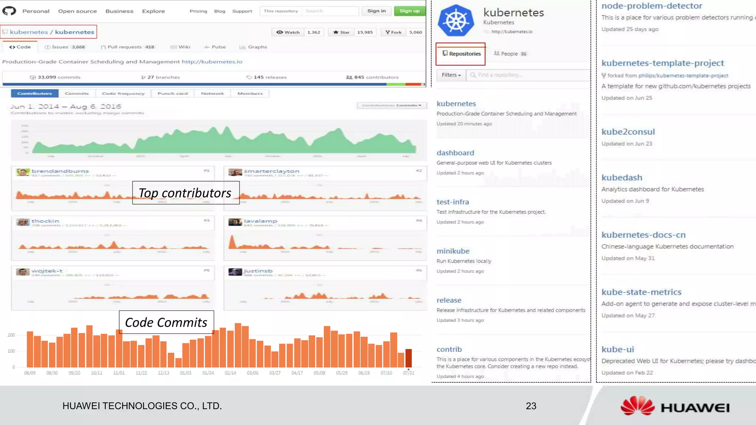This screenshot has width=756, height=425.
Task: Select the Code tab
Action: pyautogui.click(x=20, y=47)
